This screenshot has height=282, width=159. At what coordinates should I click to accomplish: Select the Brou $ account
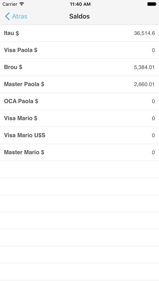coord(79,67)
